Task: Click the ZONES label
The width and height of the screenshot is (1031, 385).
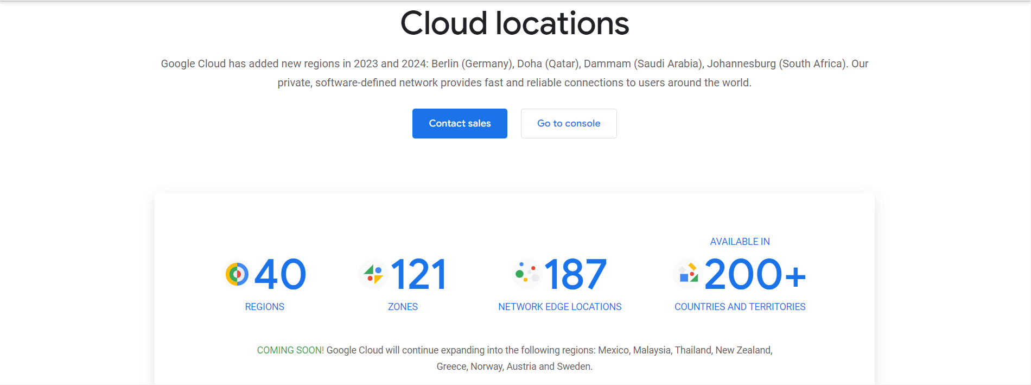Action: click(x=403, y=307)
